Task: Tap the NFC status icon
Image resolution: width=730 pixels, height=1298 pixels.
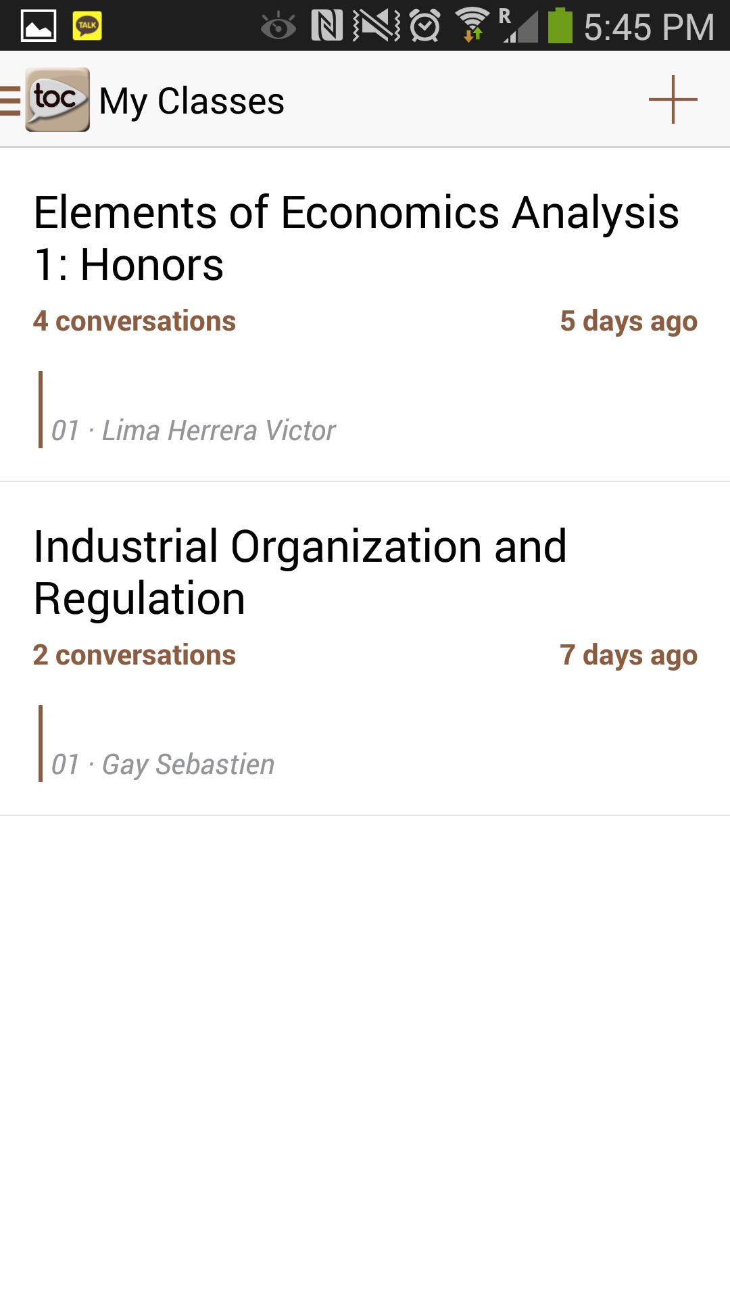Action: 326,26
